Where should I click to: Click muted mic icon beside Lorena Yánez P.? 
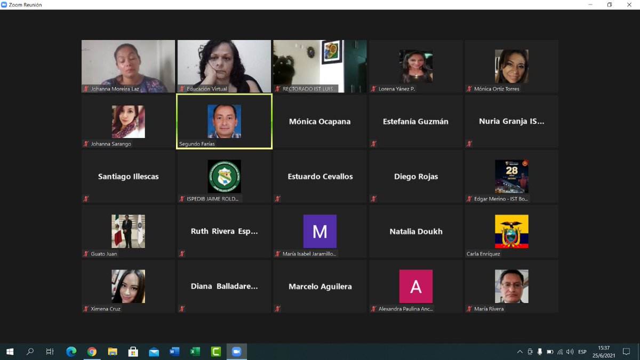click(x=374, y=89)
